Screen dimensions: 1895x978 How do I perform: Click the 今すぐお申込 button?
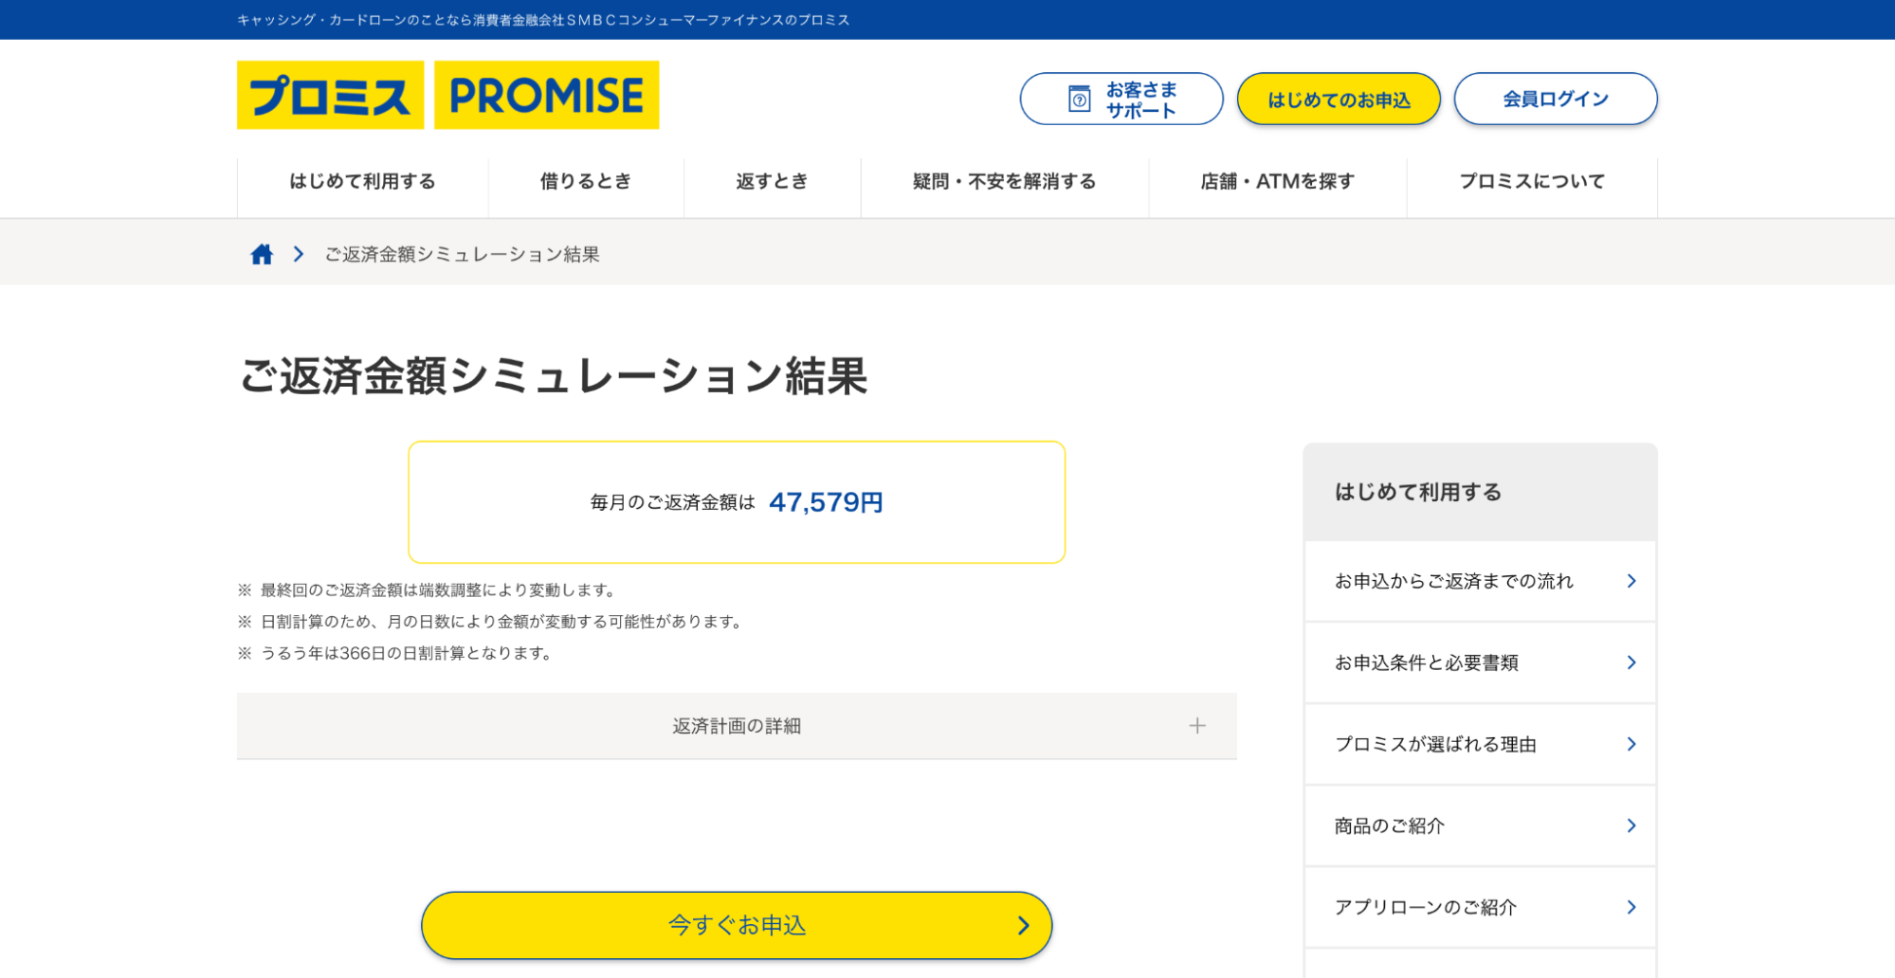tap(737, 925)
